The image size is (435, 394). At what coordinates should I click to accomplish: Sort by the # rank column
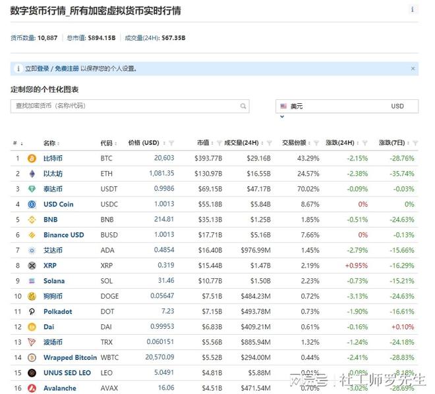tap(18, 143)
